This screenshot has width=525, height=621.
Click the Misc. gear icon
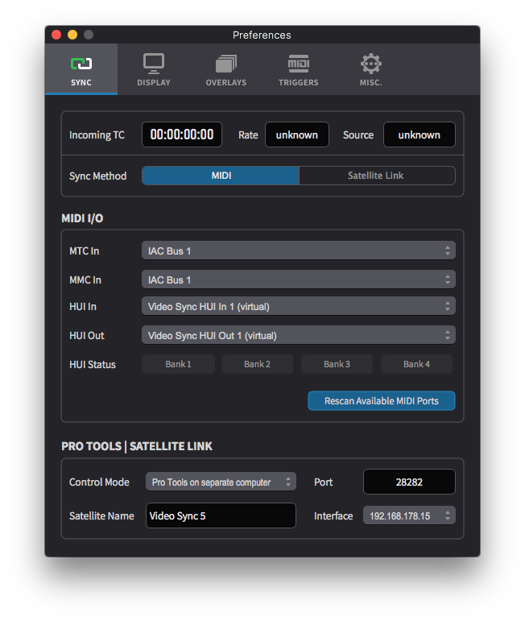pyautogui.click(x=370, y=64)
